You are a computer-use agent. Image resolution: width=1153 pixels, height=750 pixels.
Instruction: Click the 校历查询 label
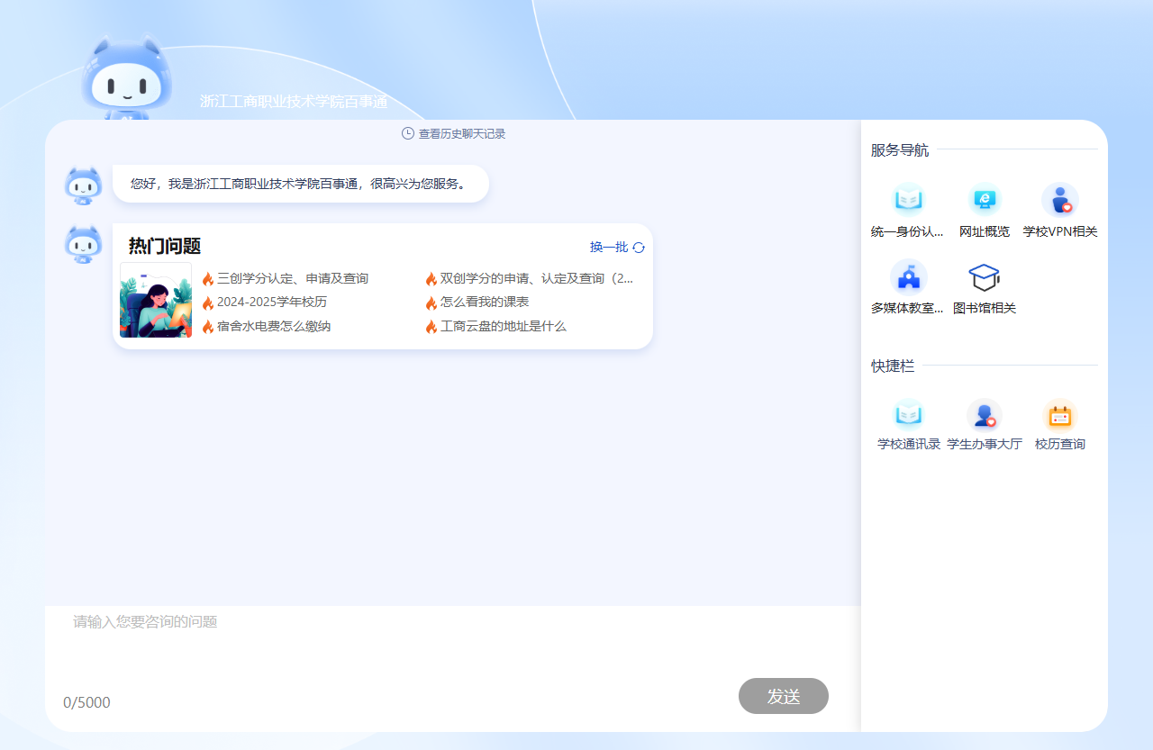pyautogui.click(x=1060, y=444)
